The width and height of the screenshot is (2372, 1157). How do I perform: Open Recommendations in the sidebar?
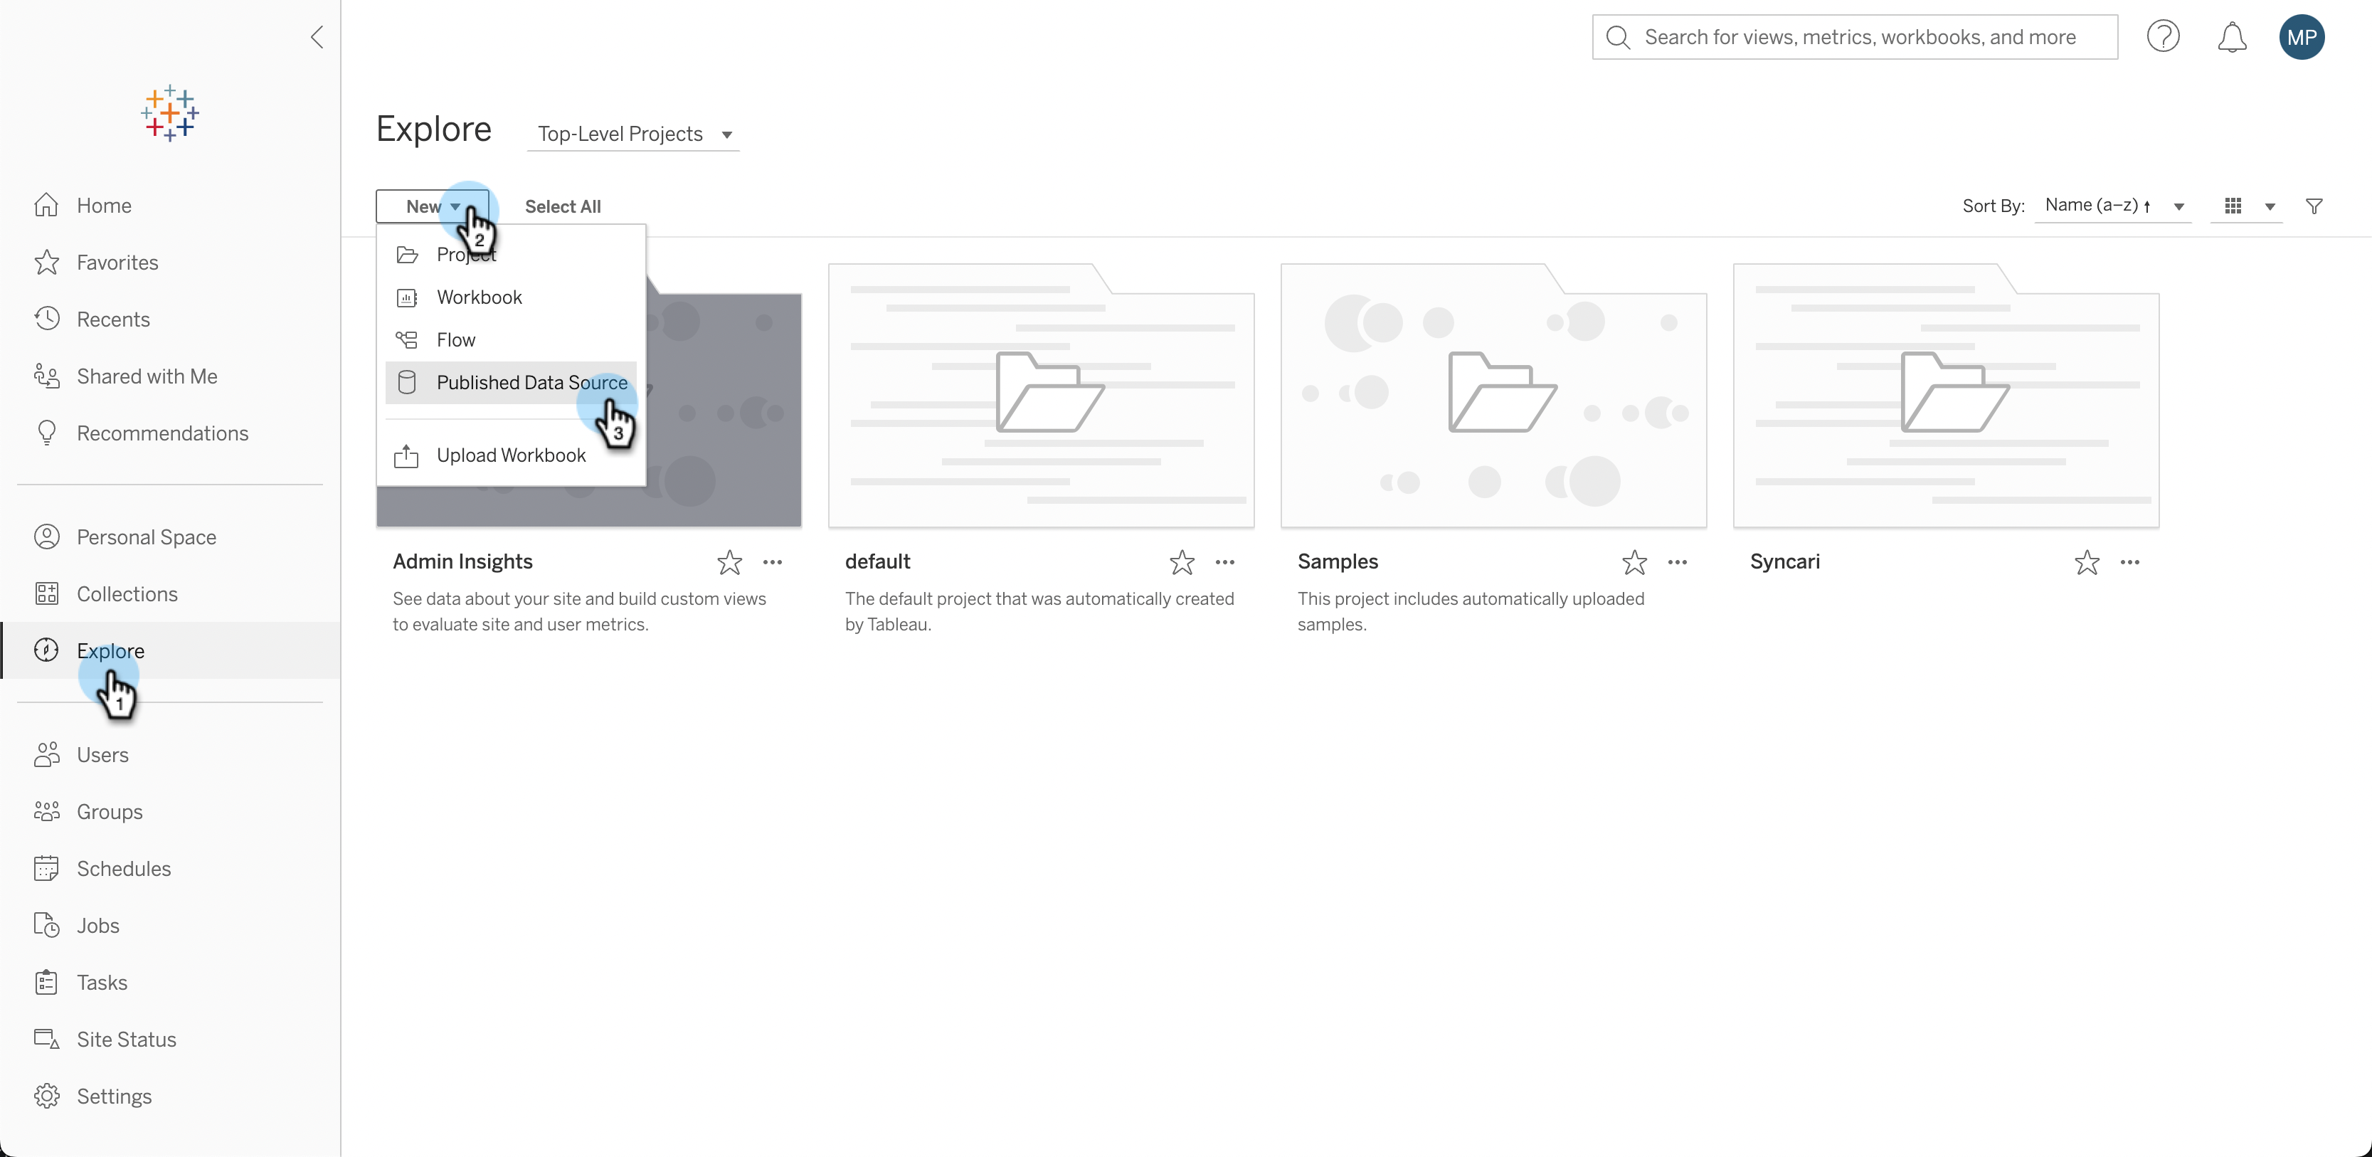[170, 434]
